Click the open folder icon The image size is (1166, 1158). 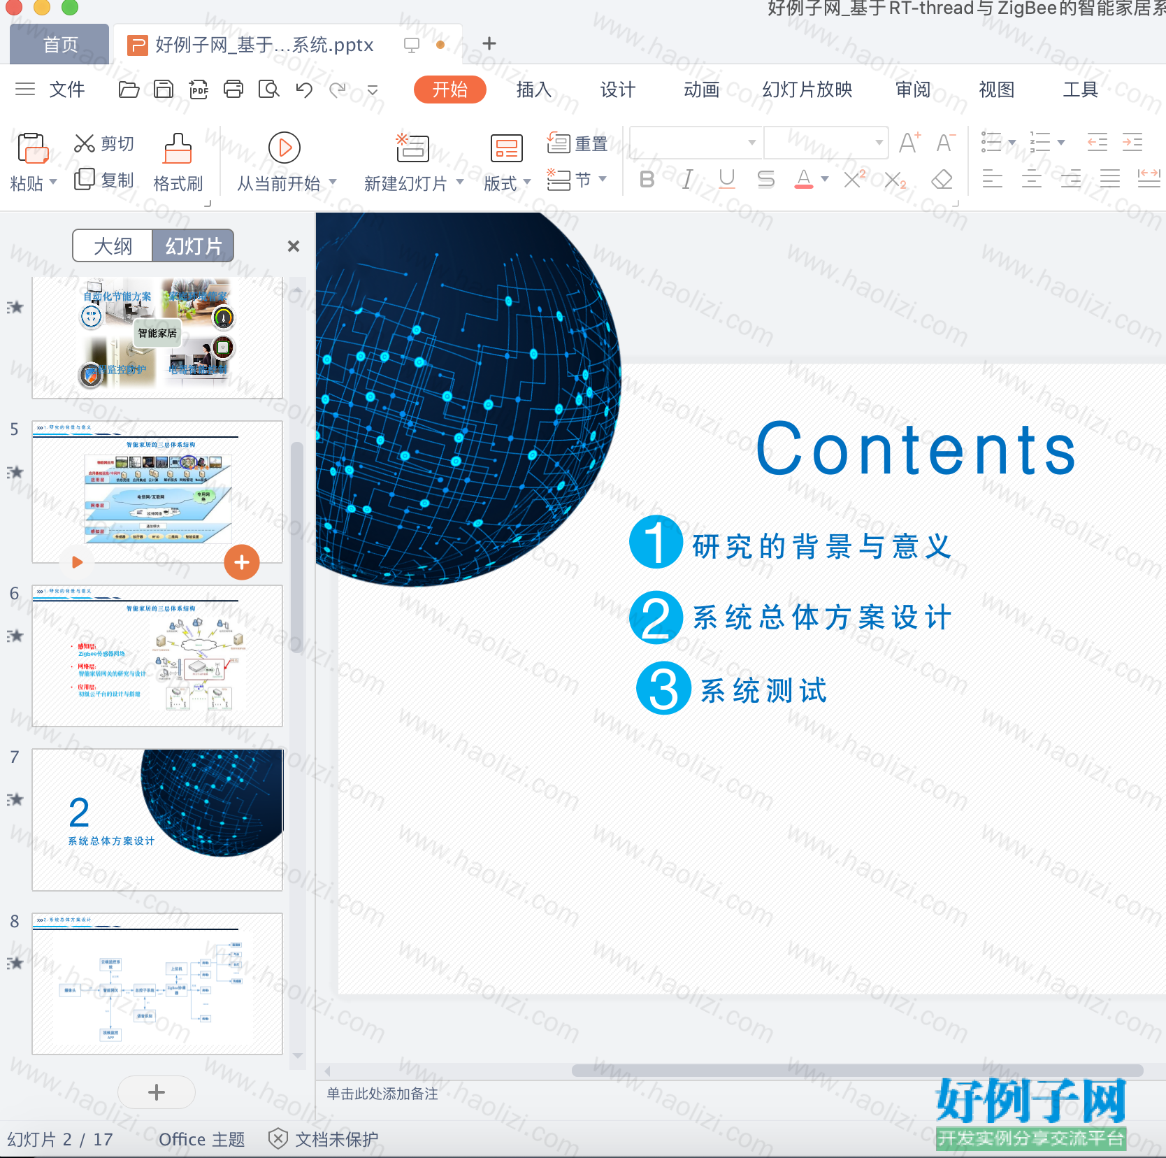[129, 89]
